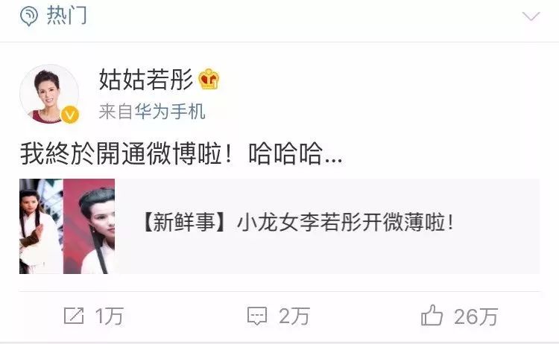Click the white-robed figure thumbnail on left

click(x=41, y=226)
